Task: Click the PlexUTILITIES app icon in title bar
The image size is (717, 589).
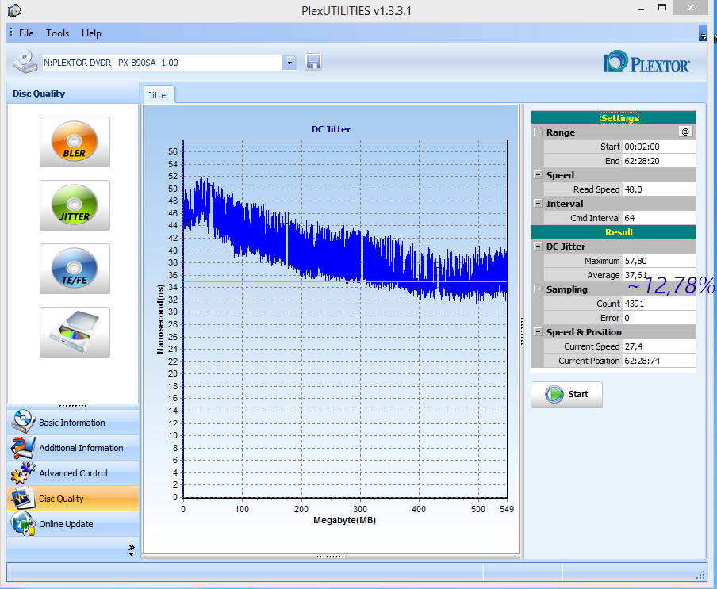Action: click(x=14, y=10)
